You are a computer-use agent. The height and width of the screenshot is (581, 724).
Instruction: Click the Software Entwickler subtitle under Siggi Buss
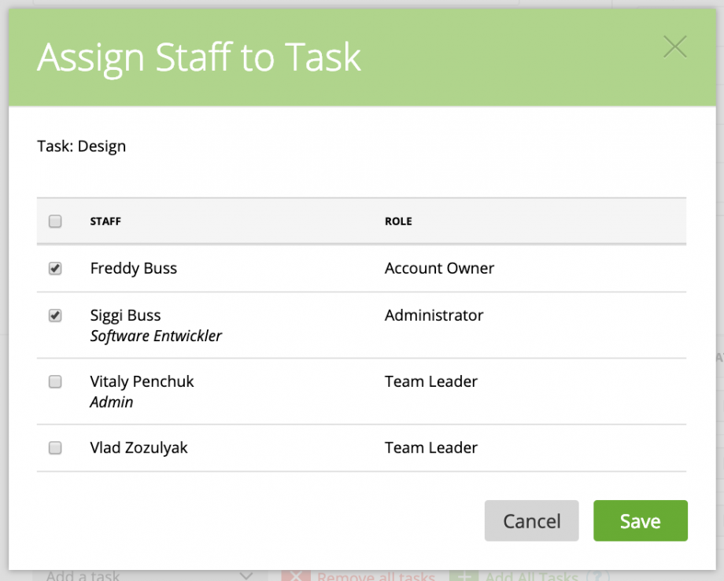coord(154,335)
